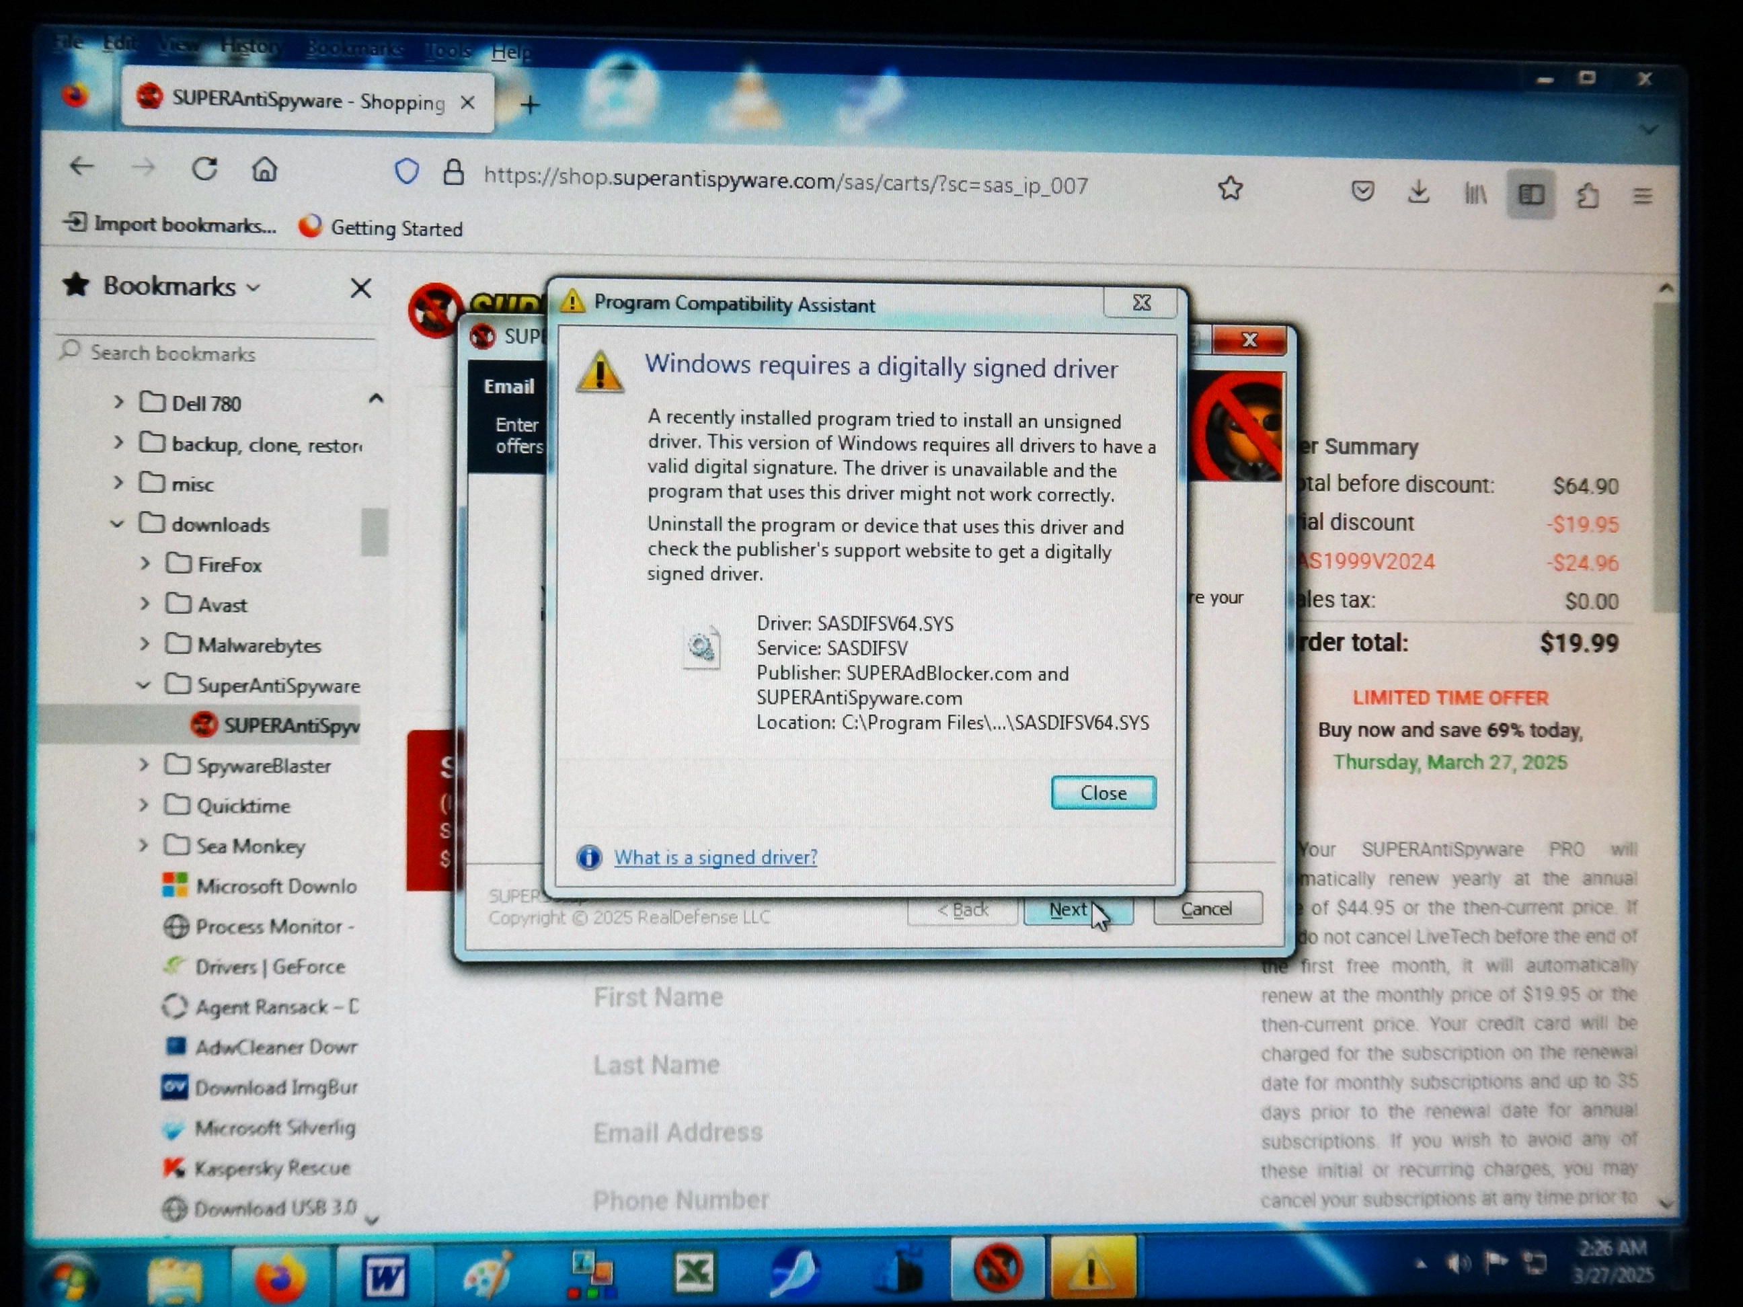Open the Downloads panel
Image resolution: width=1743 pixels, height=1307 pixels.
[x=1418, y=192]
